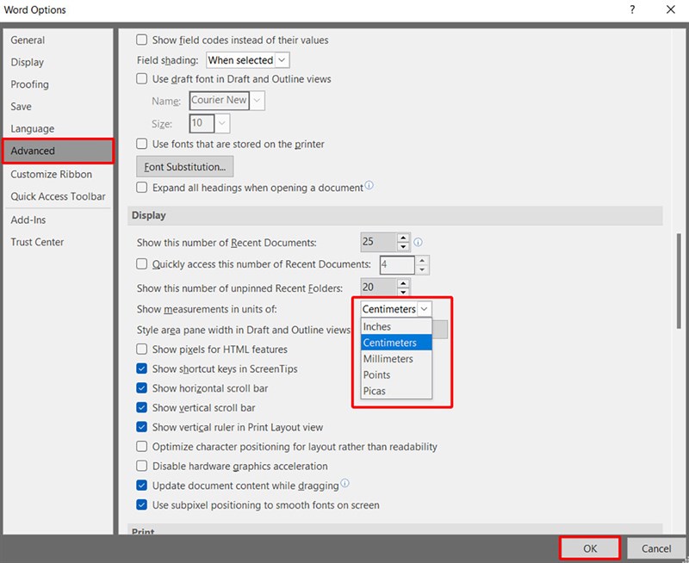Disable Show vertical ruler in Print Layout view
Image resolution: width=689 pixels, height=563 pixels.
click(141, 427)
